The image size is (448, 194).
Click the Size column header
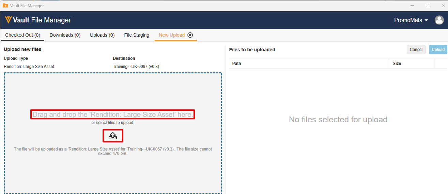point(397,64)
